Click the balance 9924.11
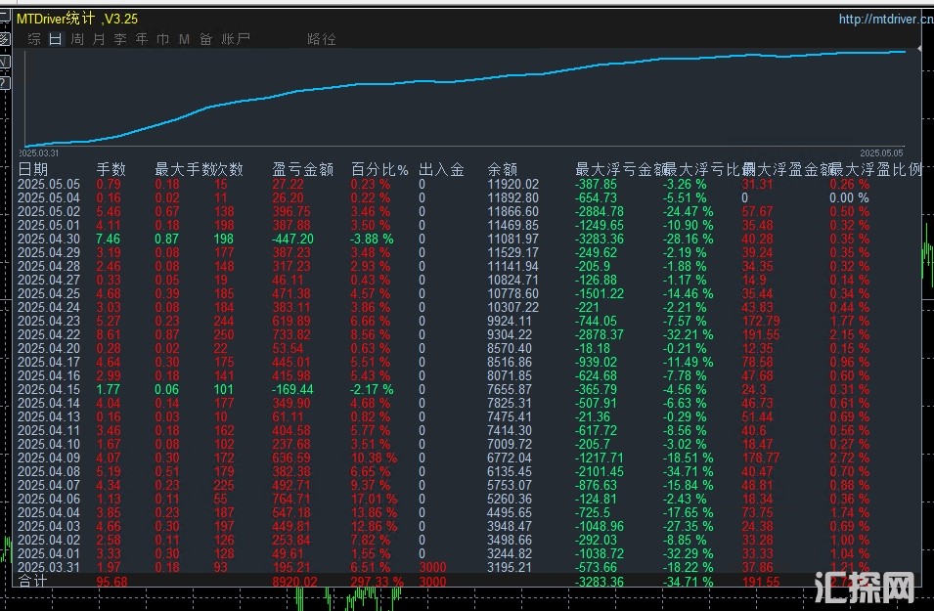Screen dimensions: 934x611 [x=510, y=321]
